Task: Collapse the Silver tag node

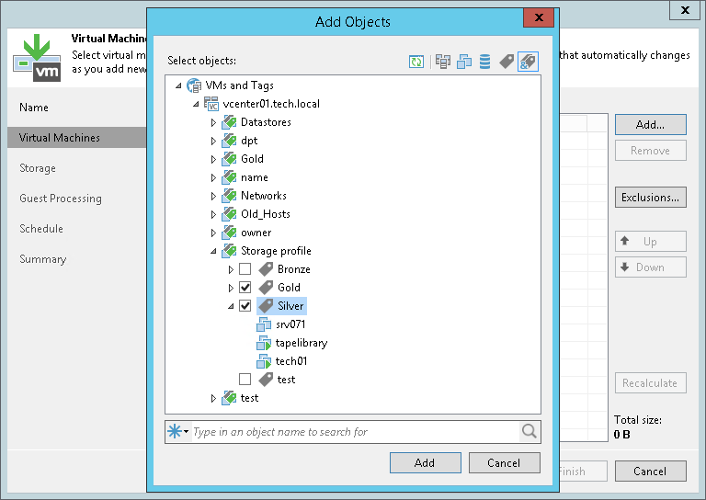Action: pyautogui.click(x=231, y=306)
